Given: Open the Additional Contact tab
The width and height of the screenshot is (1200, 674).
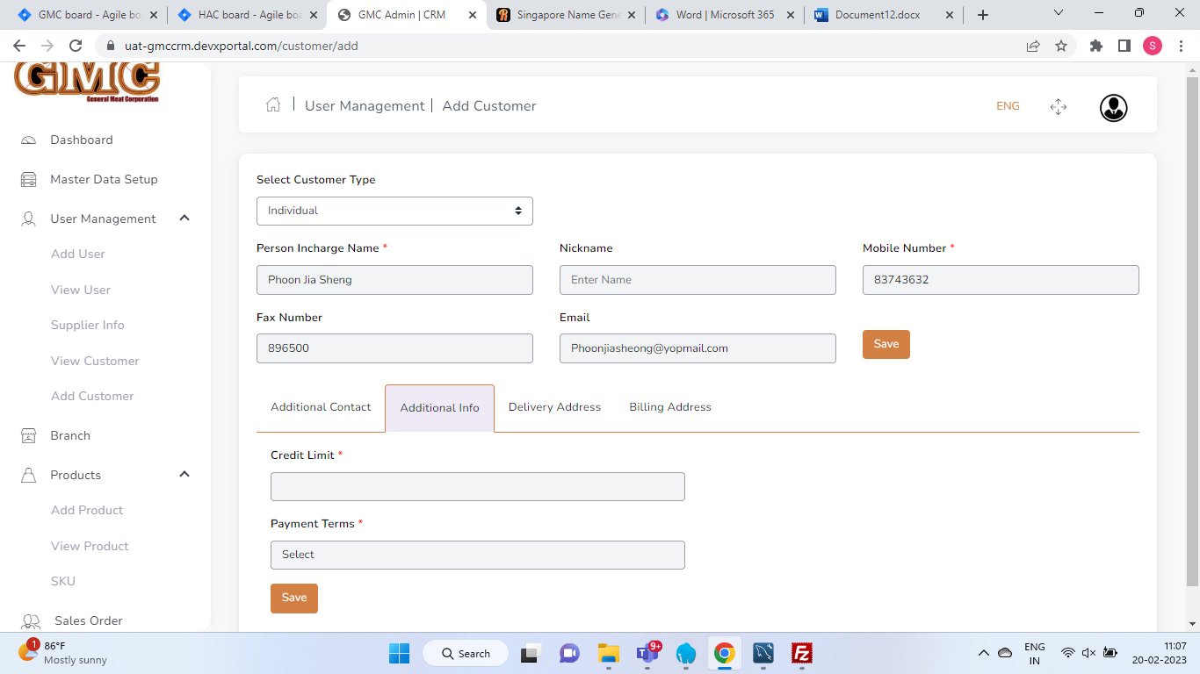Looking at the screenshot, I should pyautogui.click(x=321, y=407).
